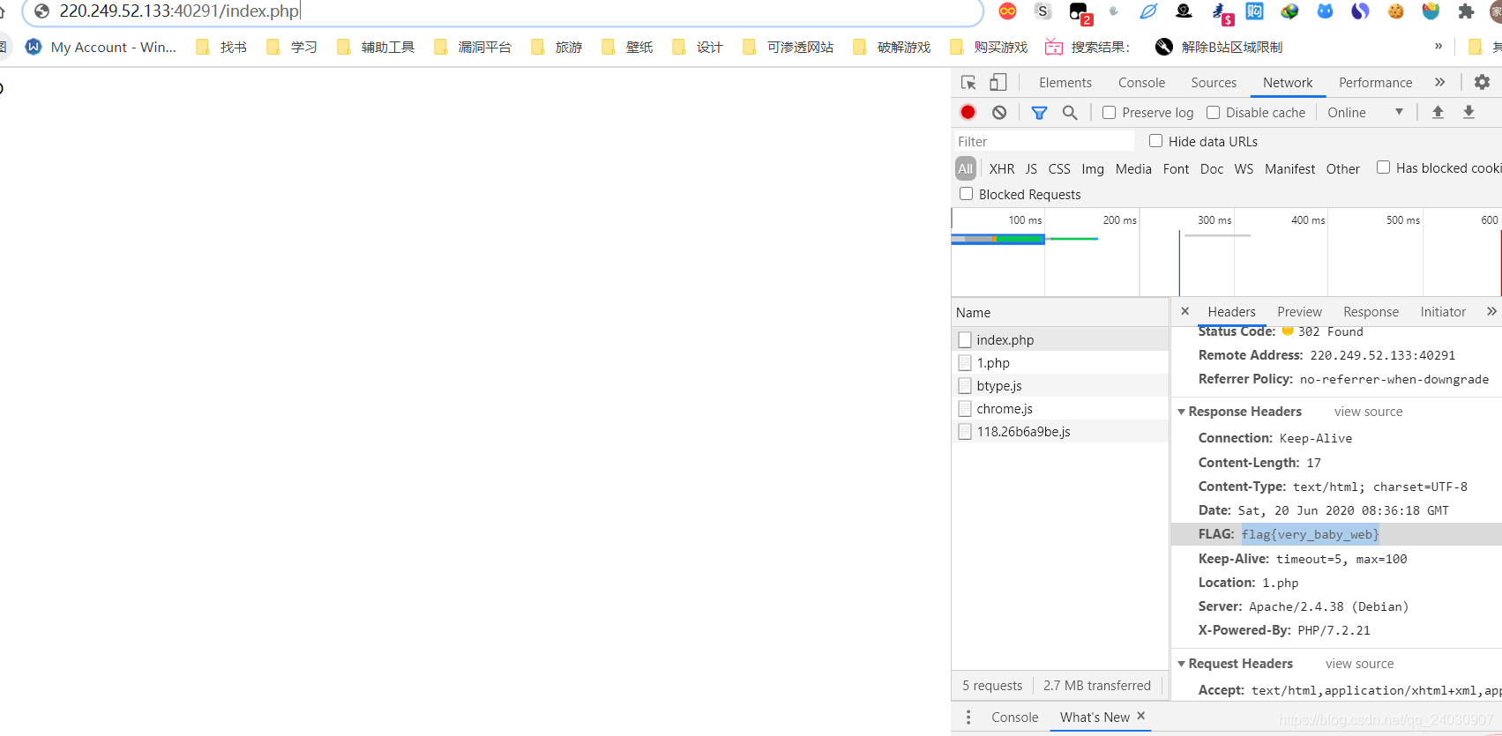
Task: Check Has blocked cookies option
Action: tap(1383, 167)
